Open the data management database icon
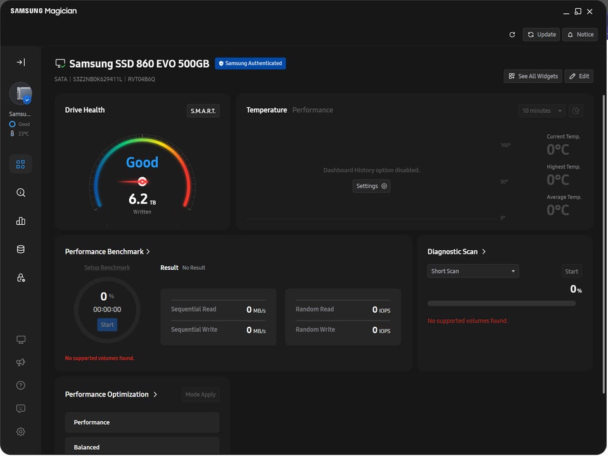The width and height of the screenshot is (608, 456). click(x=20, y=250)
